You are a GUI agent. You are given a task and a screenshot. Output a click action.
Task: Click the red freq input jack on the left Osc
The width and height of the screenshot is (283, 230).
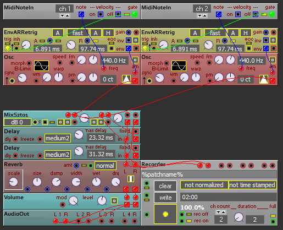[104, 69]
